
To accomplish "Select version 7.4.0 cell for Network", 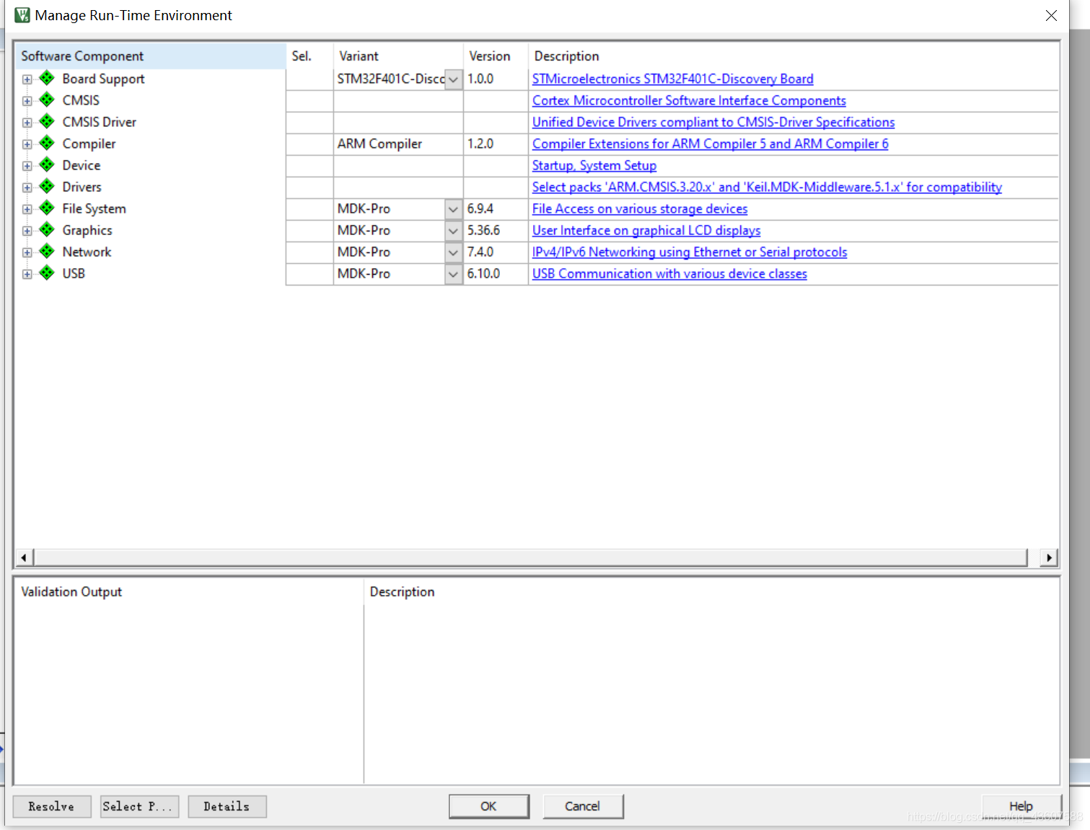I will [x=496, y=252].
